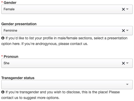Remove the She pronoun selection
The width and height of the screenshot is (134, 101).
tap(123, 63)
